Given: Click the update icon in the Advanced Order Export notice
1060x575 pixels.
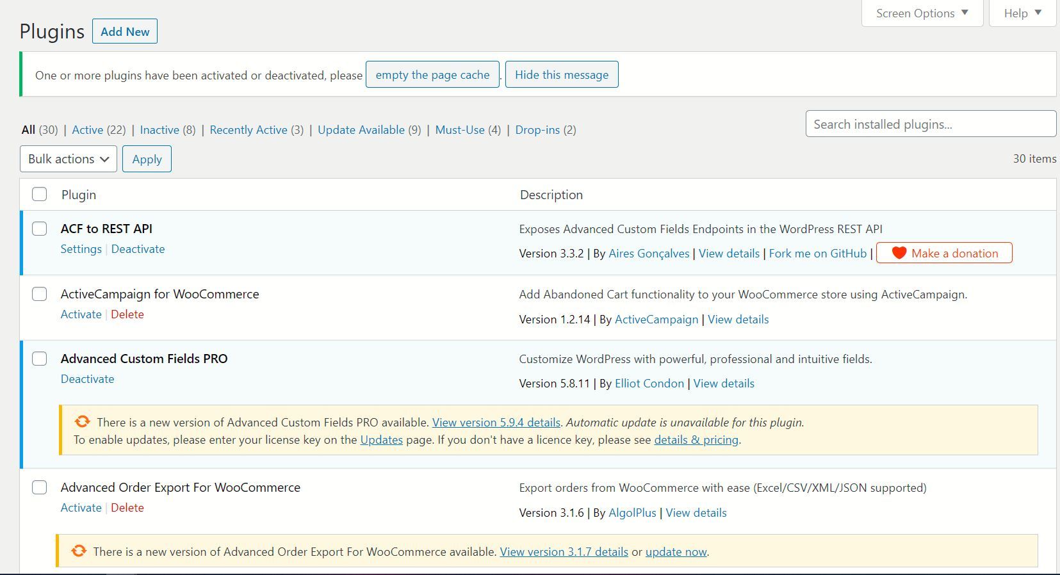Looking at the screenshot, I should click(79, 551).
